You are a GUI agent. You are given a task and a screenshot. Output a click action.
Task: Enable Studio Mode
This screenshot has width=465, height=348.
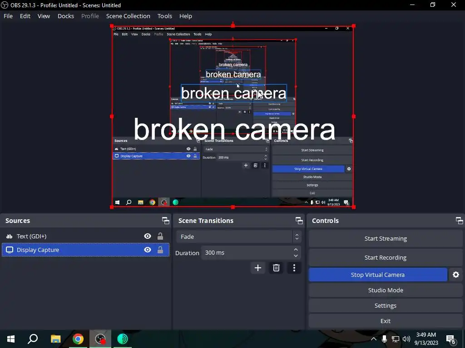coord(386,290)
